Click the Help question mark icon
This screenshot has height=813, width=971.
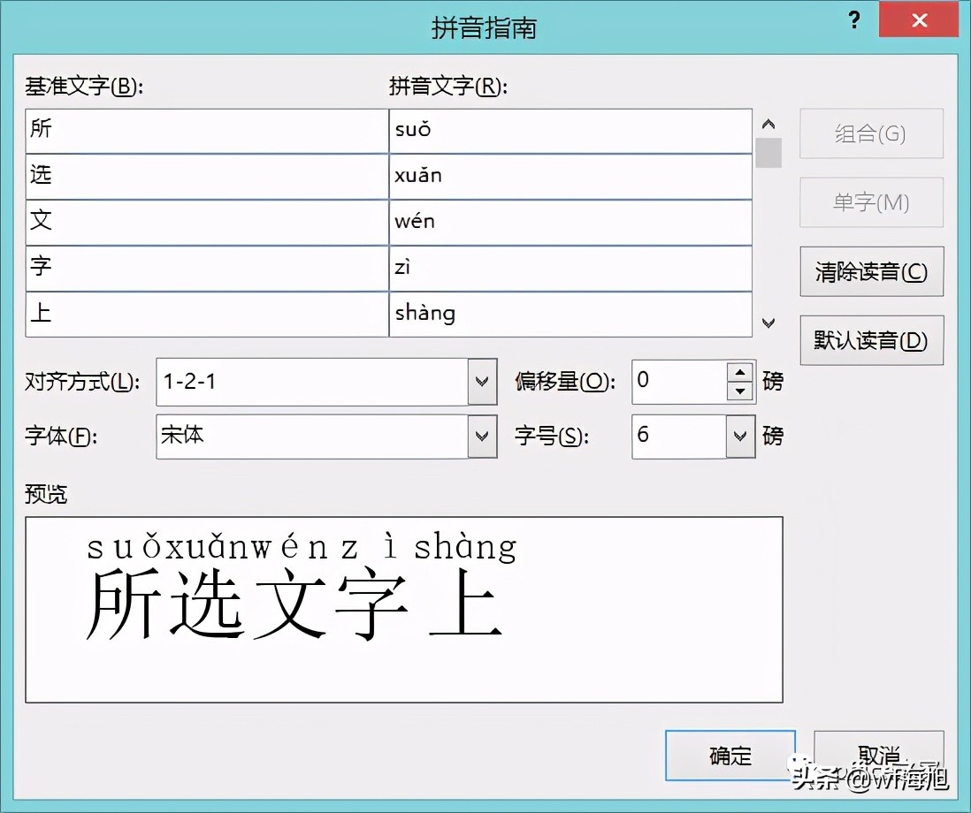853,19
